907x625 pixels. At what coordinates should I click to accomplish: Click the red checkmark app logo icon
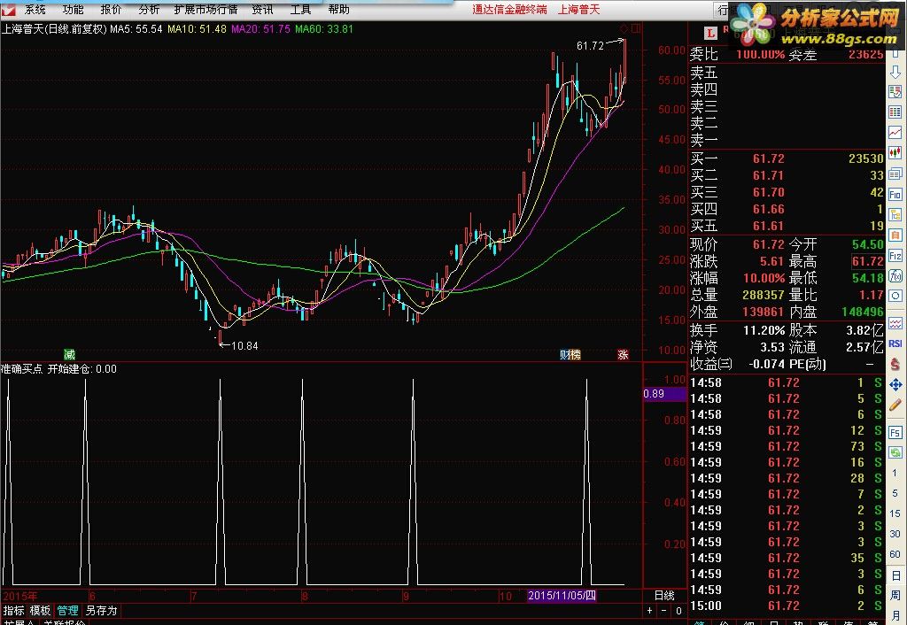[x=8, y=10]
